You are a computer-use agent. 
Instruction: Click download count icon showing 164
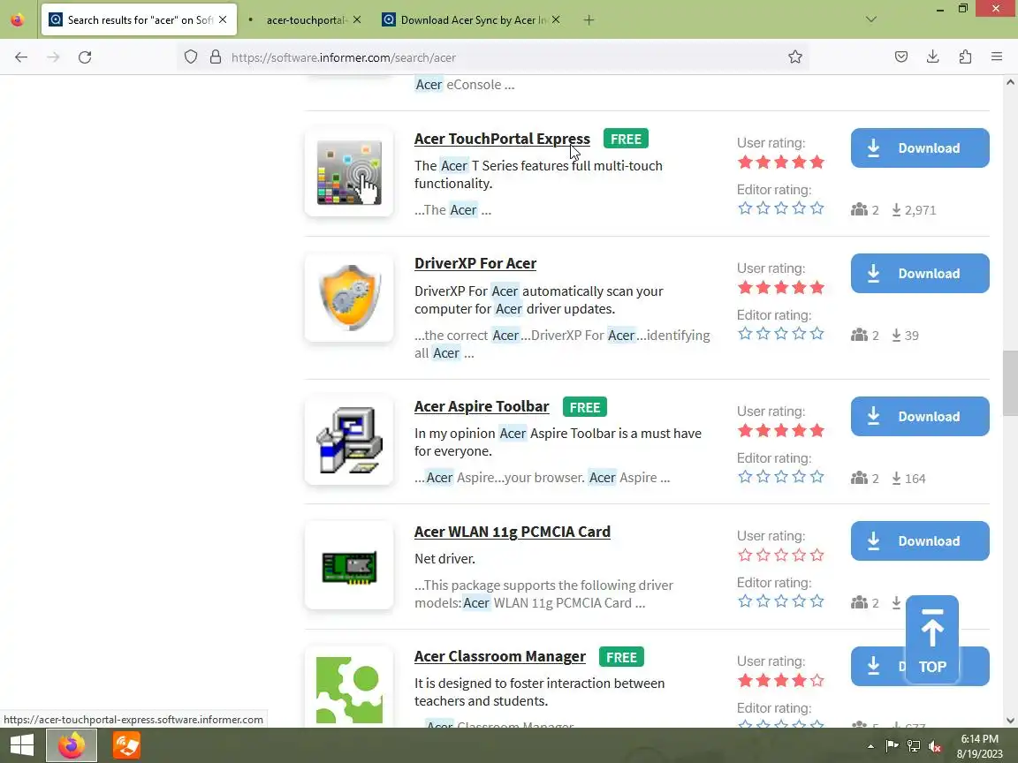point(896,479)
